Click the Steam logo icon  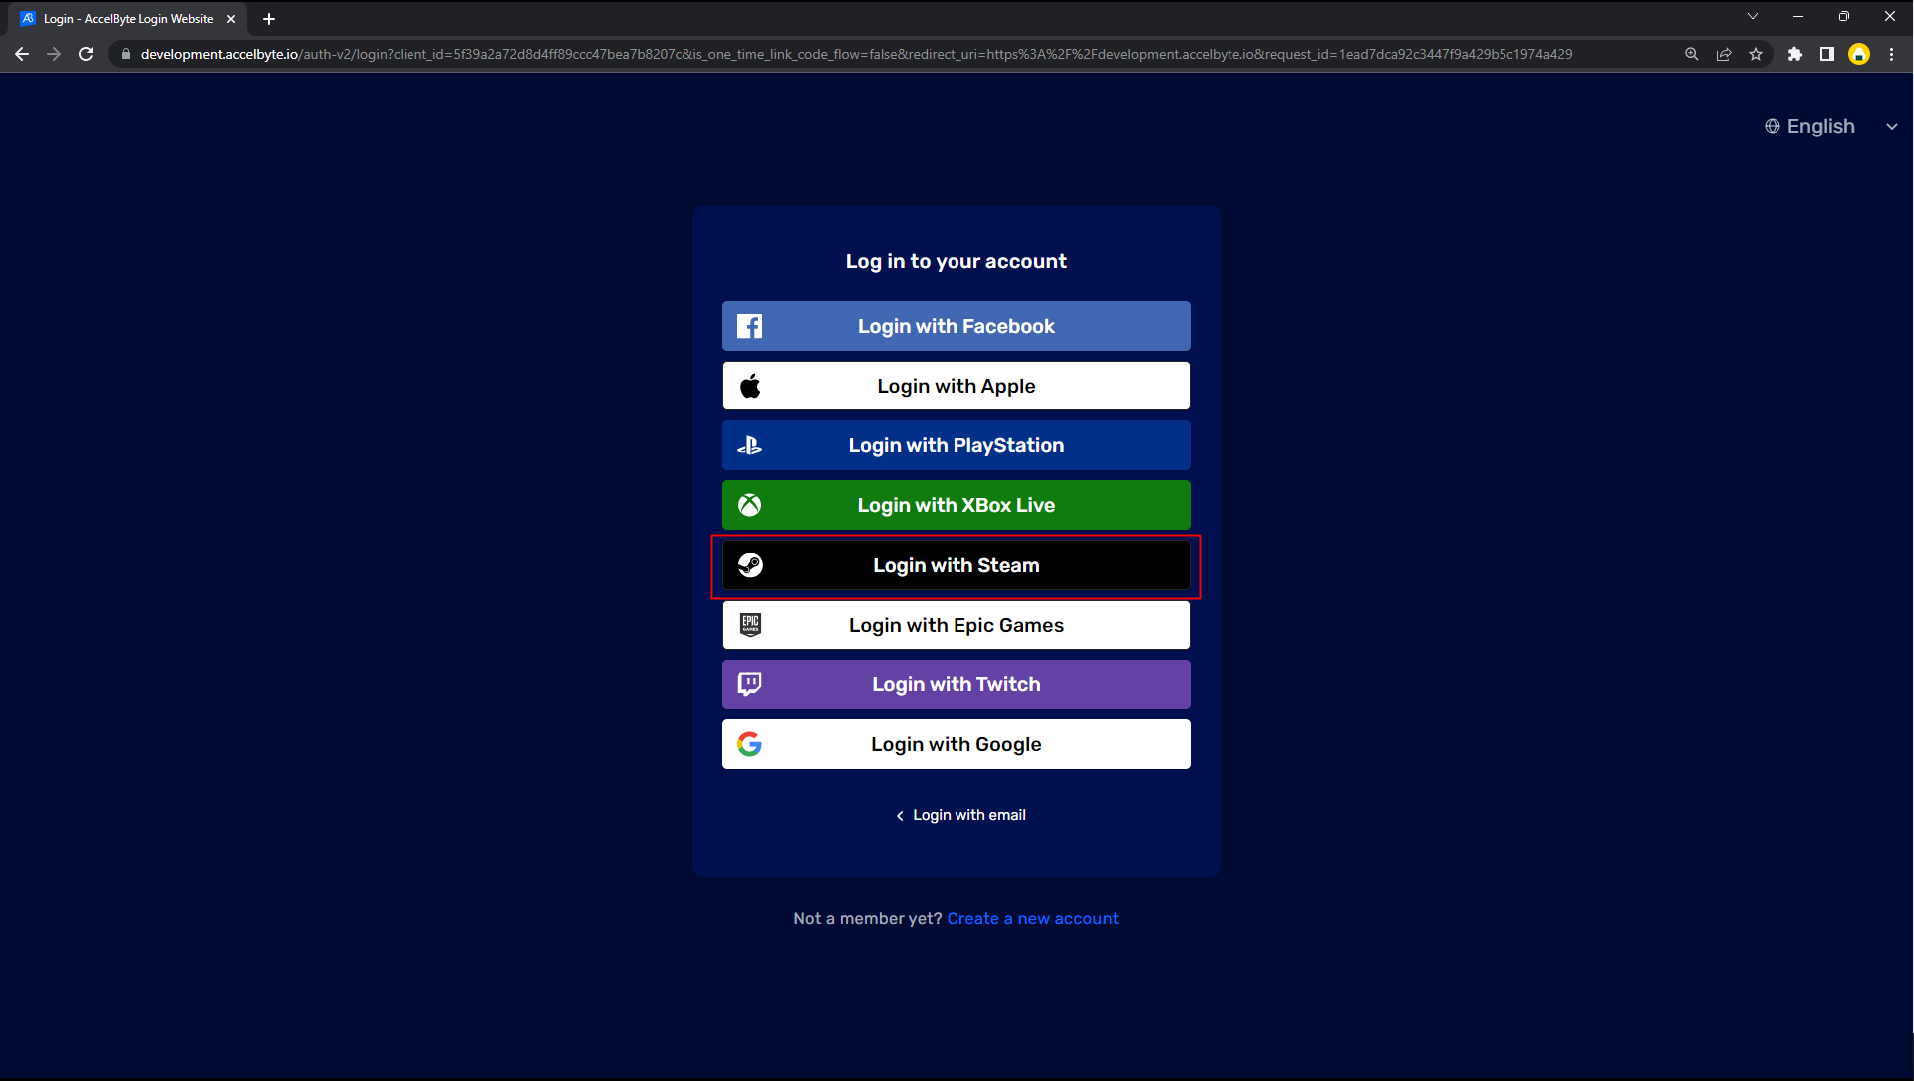749,566
